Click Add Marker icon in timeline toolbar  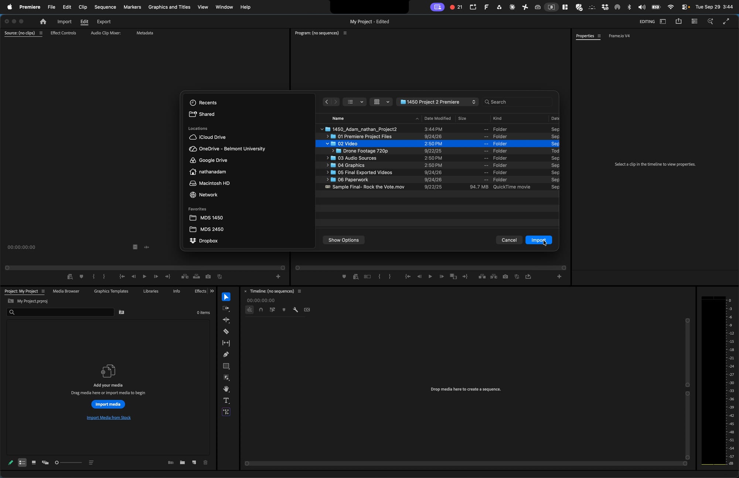[x=284, y=310]
